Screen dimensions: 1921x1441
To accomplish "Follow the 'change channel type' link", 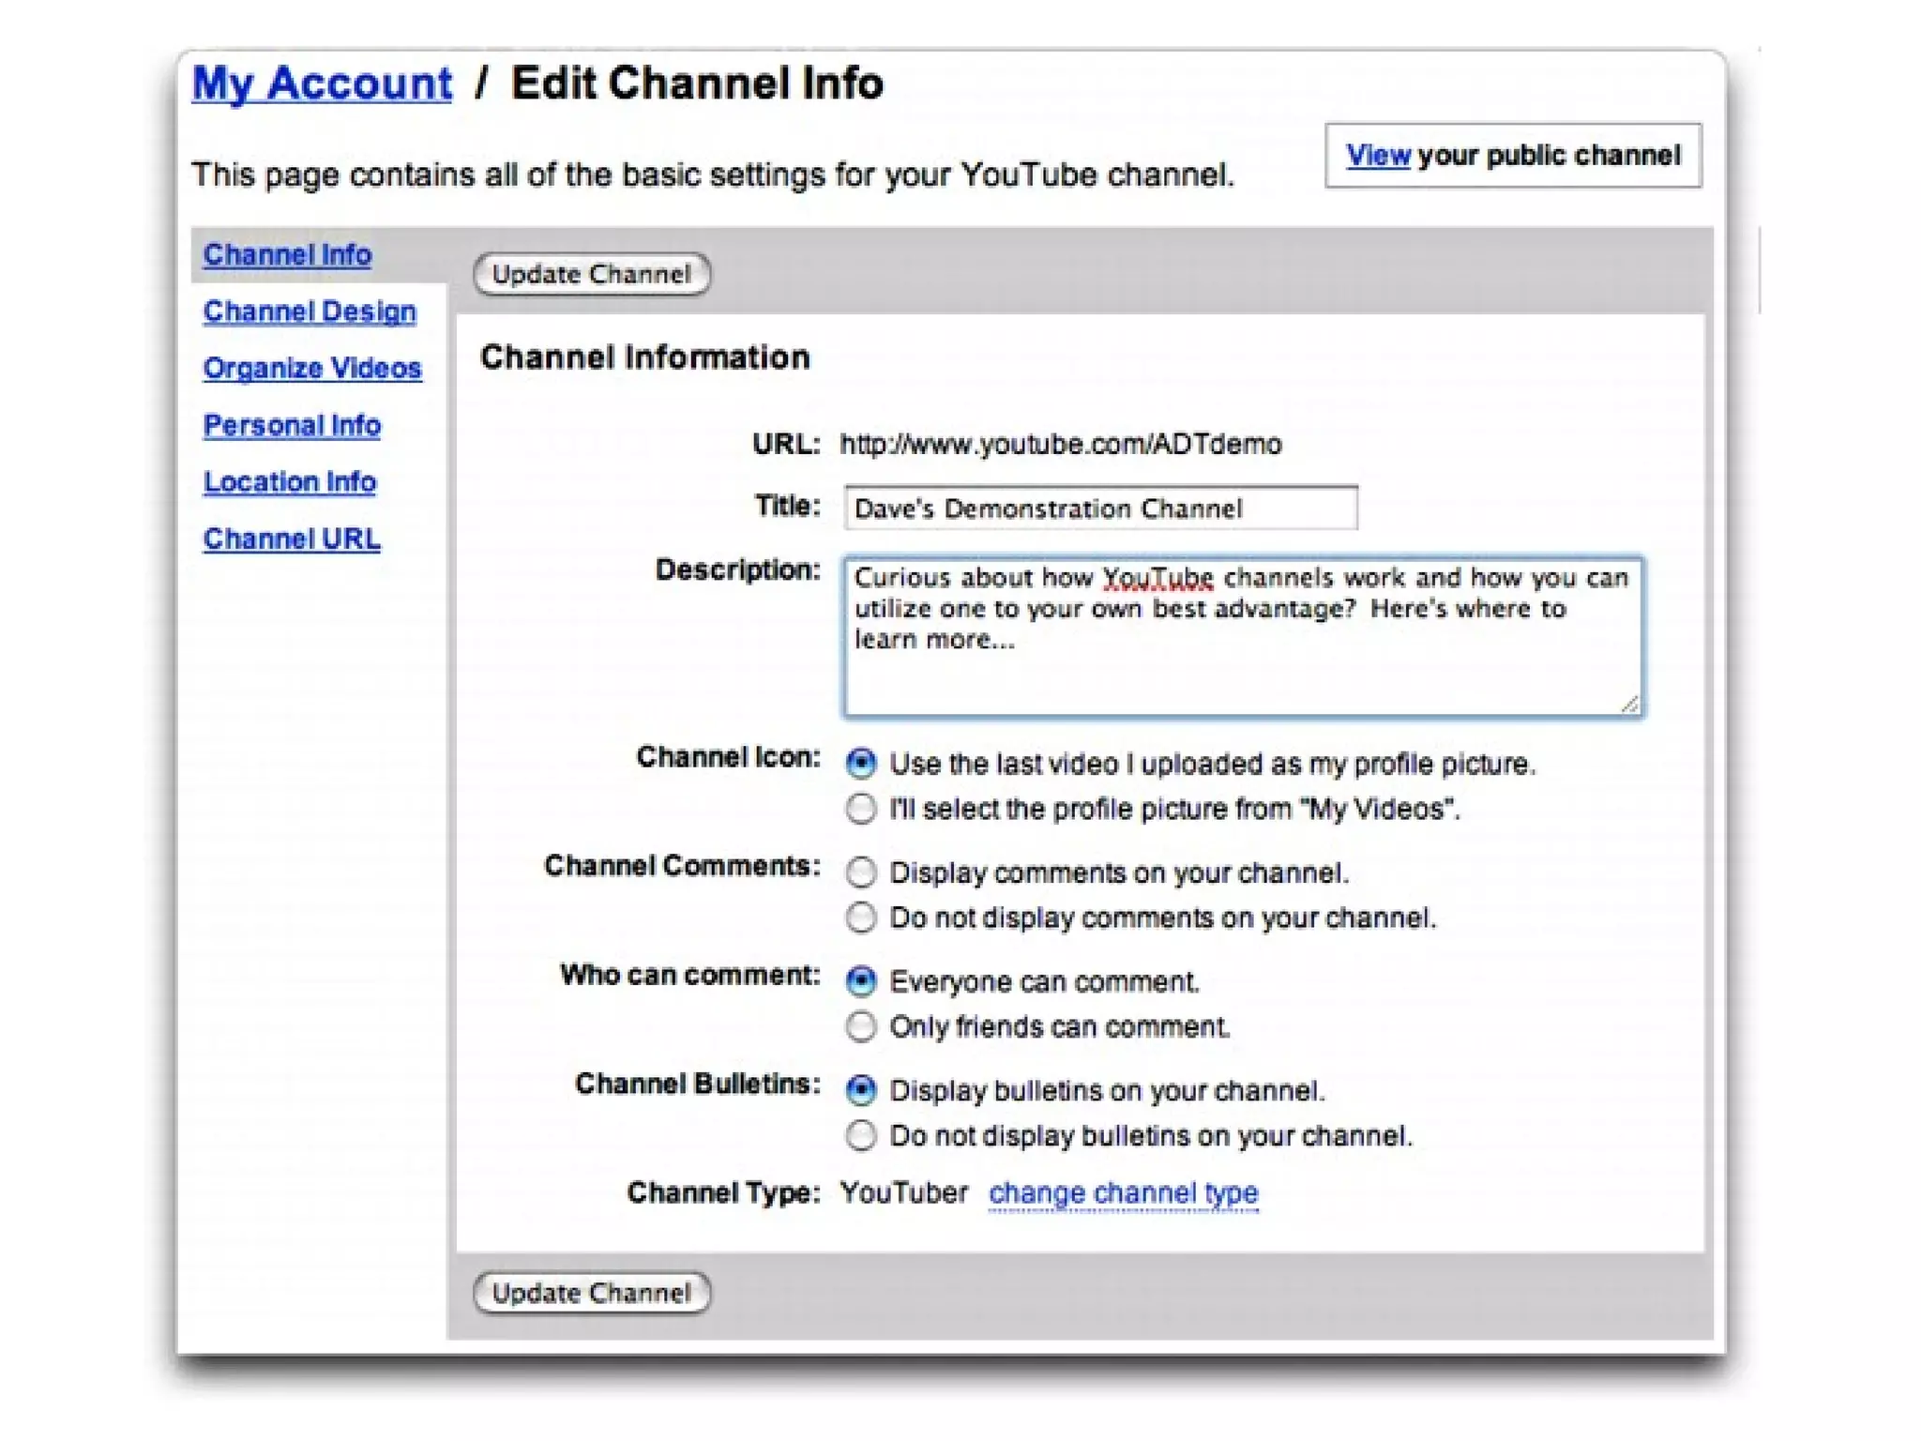I will click(x=1123, y=1192).
